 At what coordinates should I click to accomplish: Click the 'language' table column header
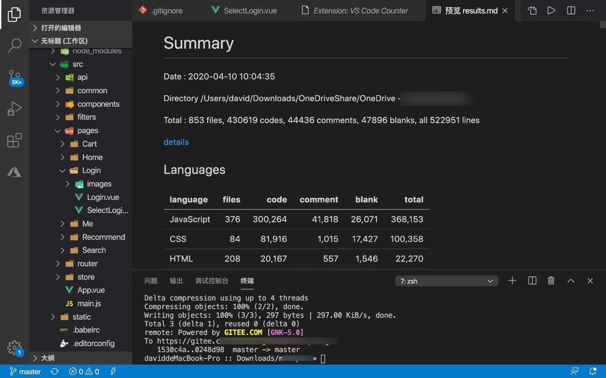point(189,200)
